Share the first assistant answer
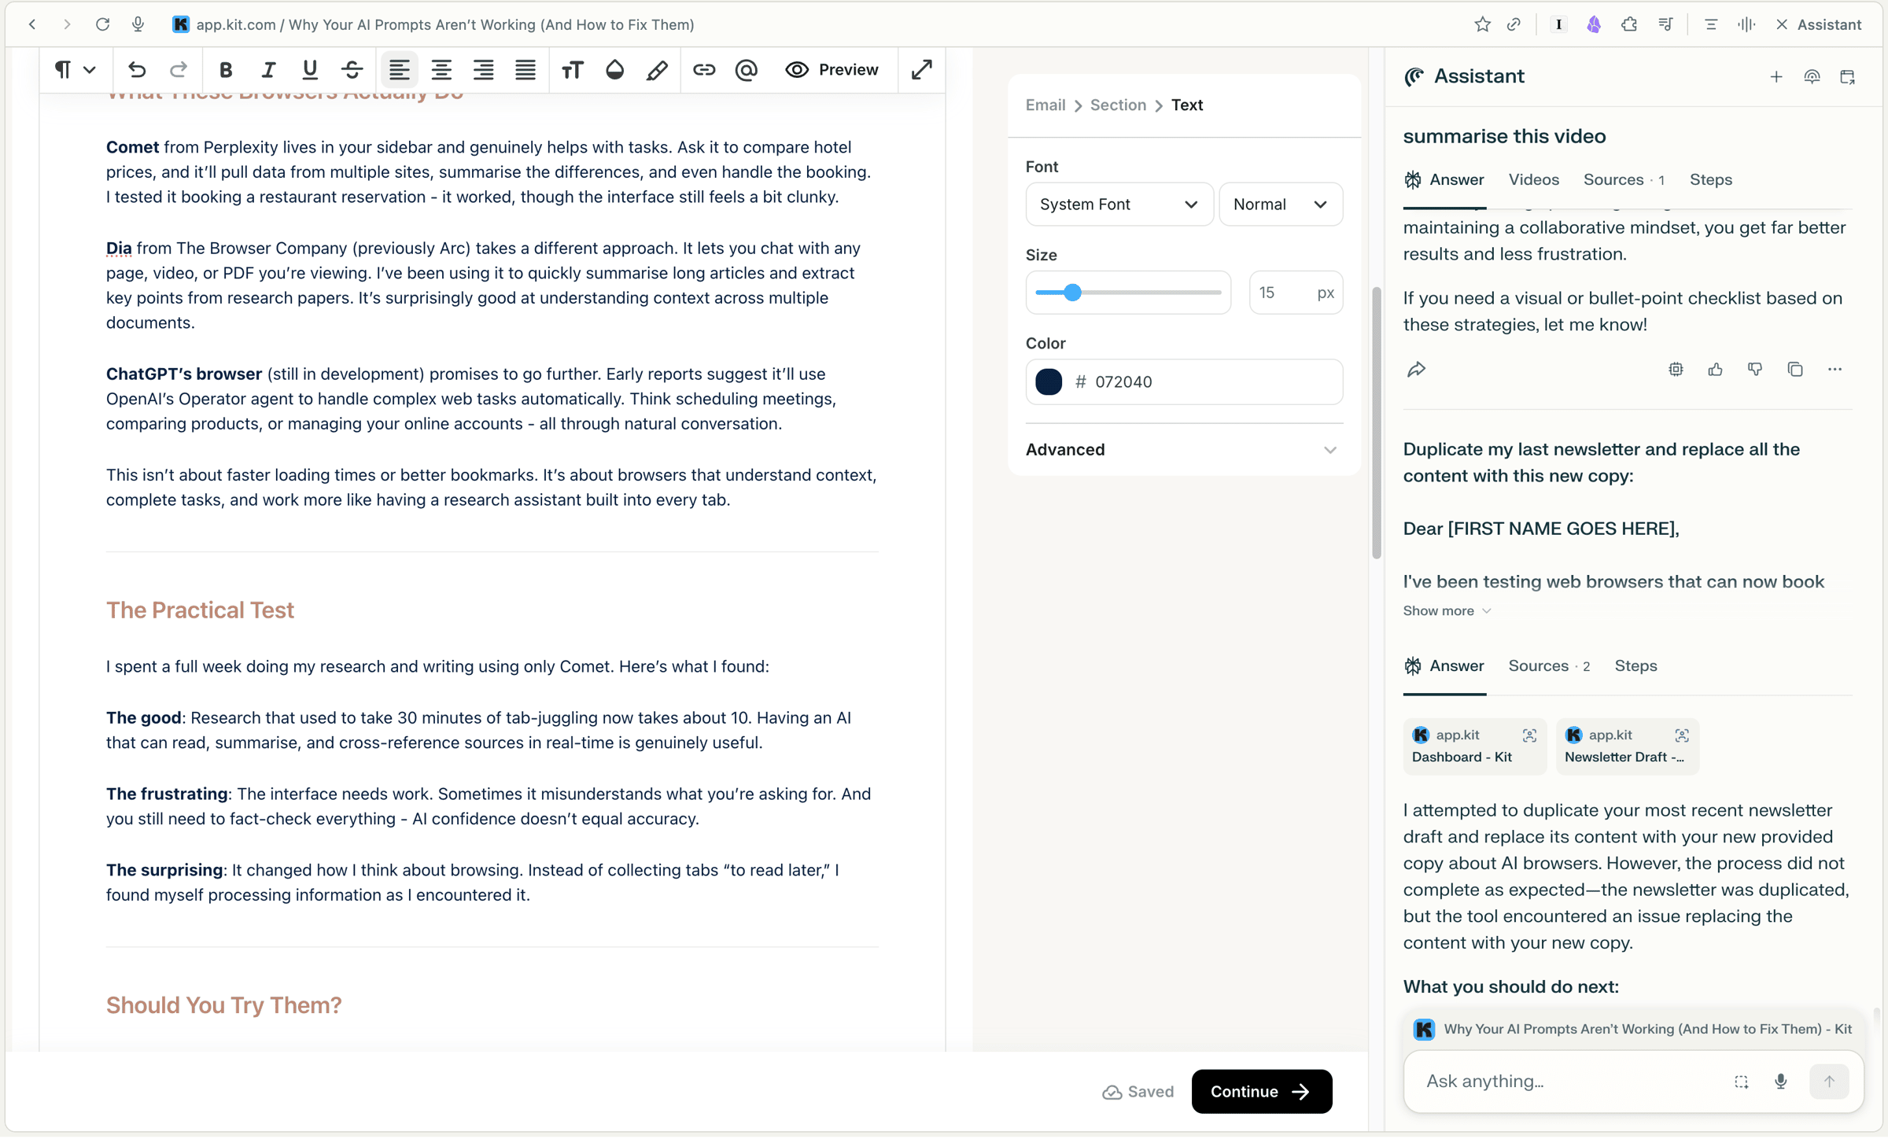1888x1139 pixels. click(1416, 370)
